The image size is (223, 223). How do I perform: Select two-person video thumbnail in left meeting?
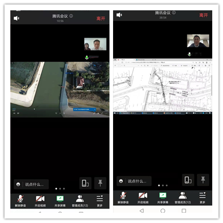[95, 44]
